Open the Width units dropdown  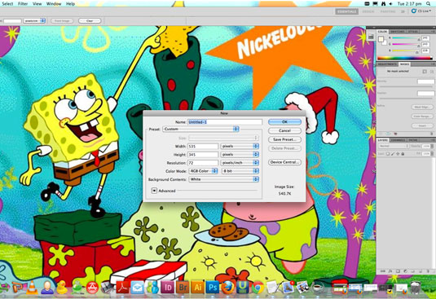point(240,146)
